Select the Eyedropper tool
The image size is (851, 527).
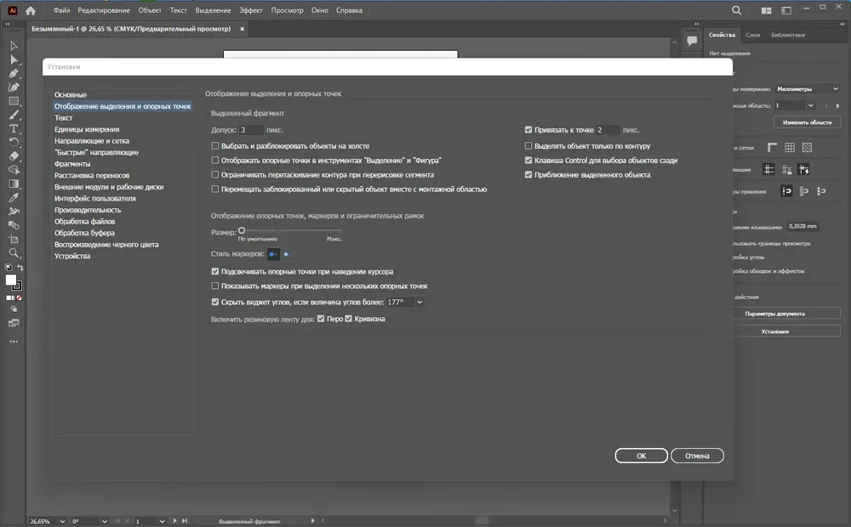[14, 198]
